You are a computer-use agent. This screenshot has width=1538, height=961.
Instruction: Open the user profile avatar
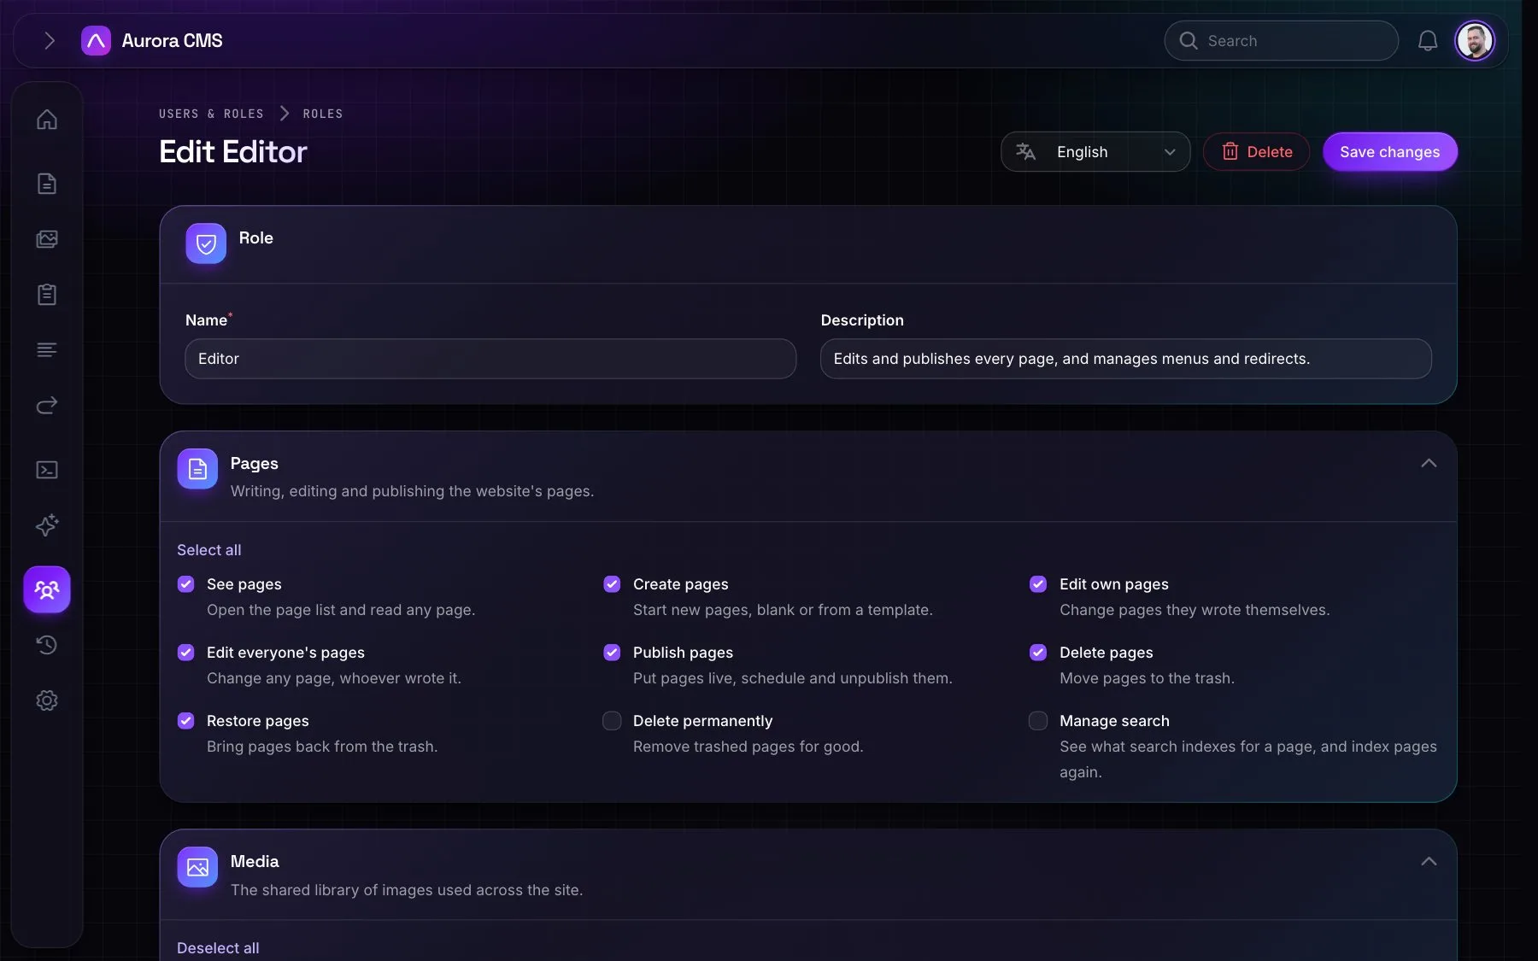1475,40
